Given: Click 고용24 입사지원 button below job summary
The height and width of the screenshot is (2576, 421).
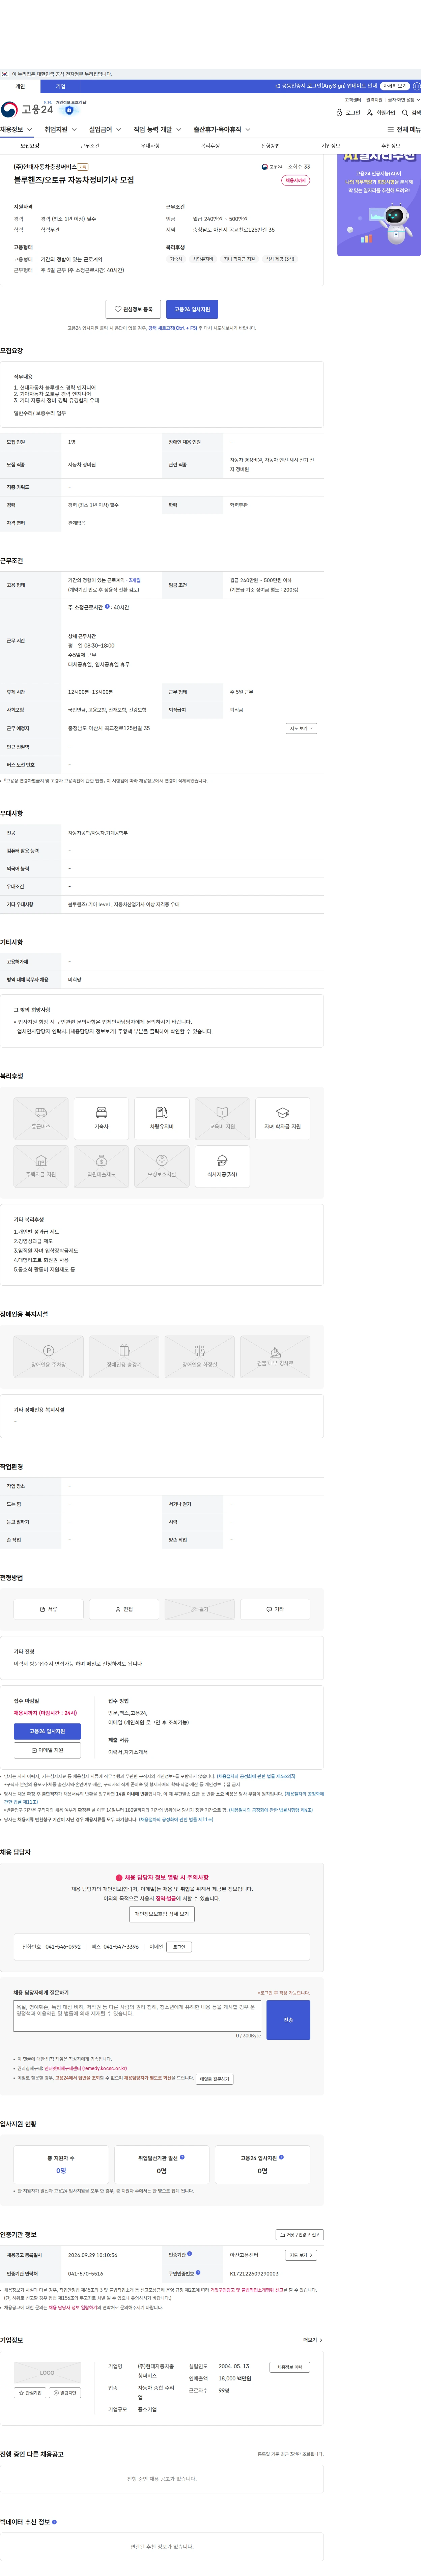Looking at the screenshot, I should tap(192, 309).
